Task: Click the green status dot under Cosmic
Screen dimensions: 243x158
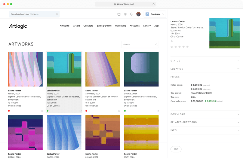Action: pyautogui.click(x=125, y=111)
